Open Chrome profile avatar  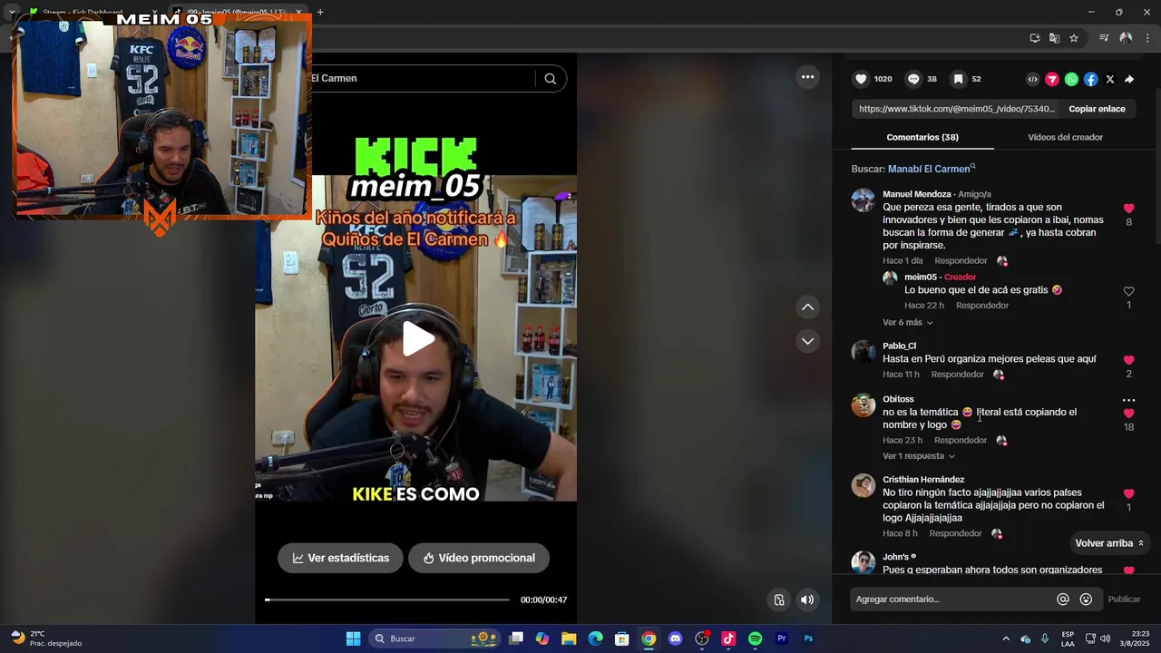pos(1126,38)
